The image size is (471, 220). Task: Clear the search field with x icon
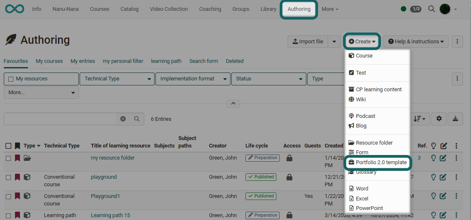pyautogui.click(x=123, y=119)
